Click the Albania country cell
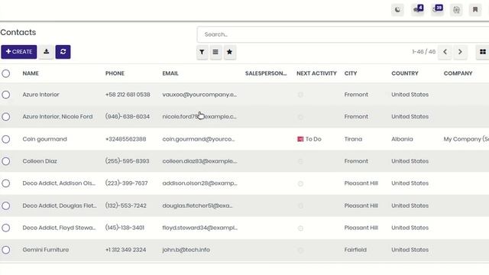 coord(402,139)
